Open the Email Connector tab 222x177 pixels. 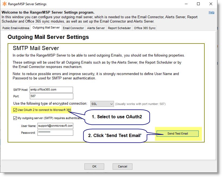click(x=73, y=28)
